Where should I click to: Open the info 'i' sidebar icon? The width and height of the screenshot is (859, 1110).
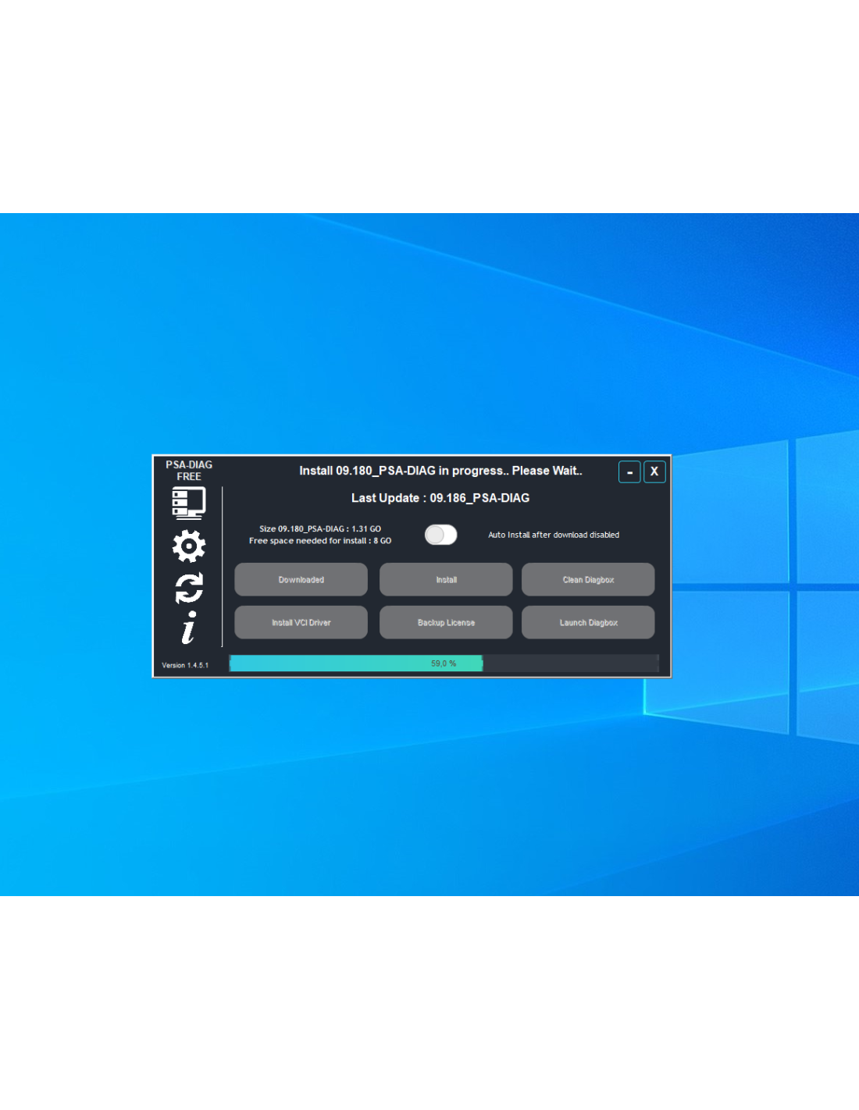coord(189,628)
